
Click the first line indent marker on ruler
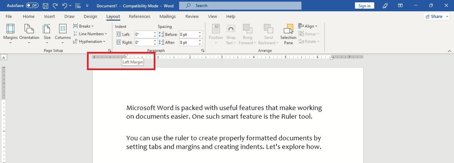126,56
